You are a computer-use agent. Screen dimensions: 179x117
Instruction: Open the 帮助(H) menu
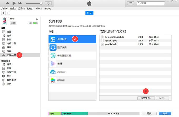click(48, 9)
